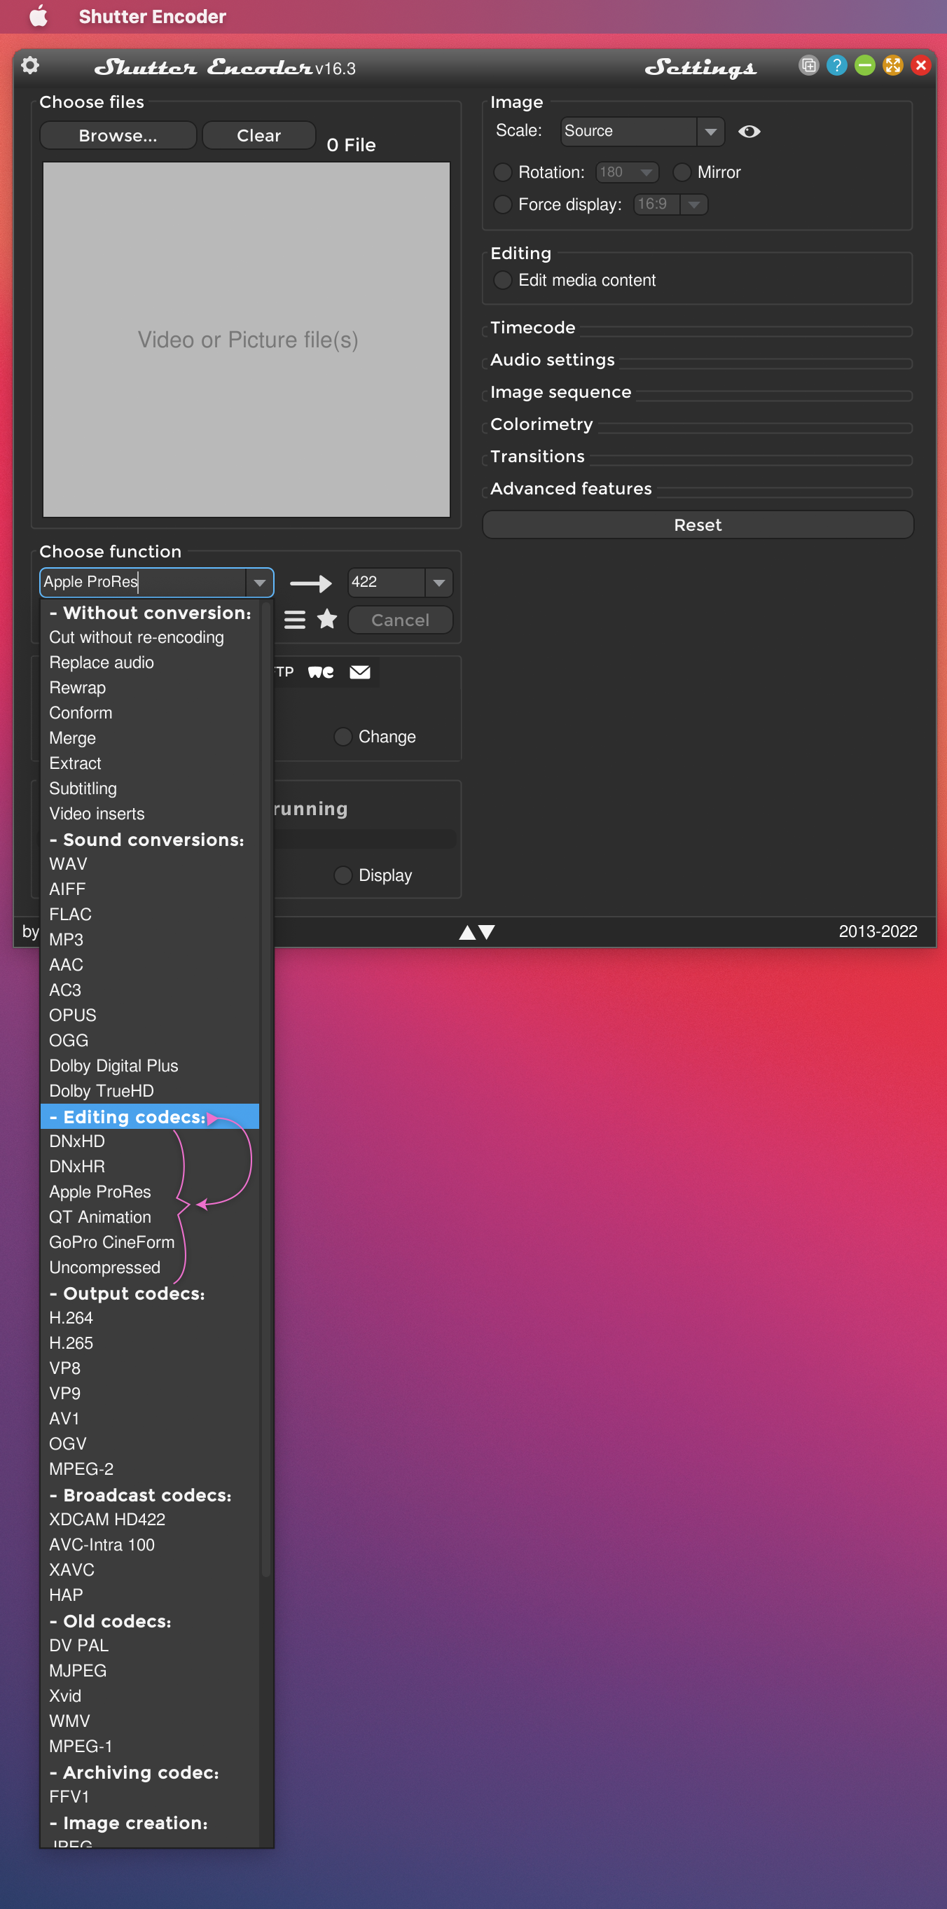Click the star favorites icon
The height and width of the screenshot is (1909, 947).
pos(327,619)
